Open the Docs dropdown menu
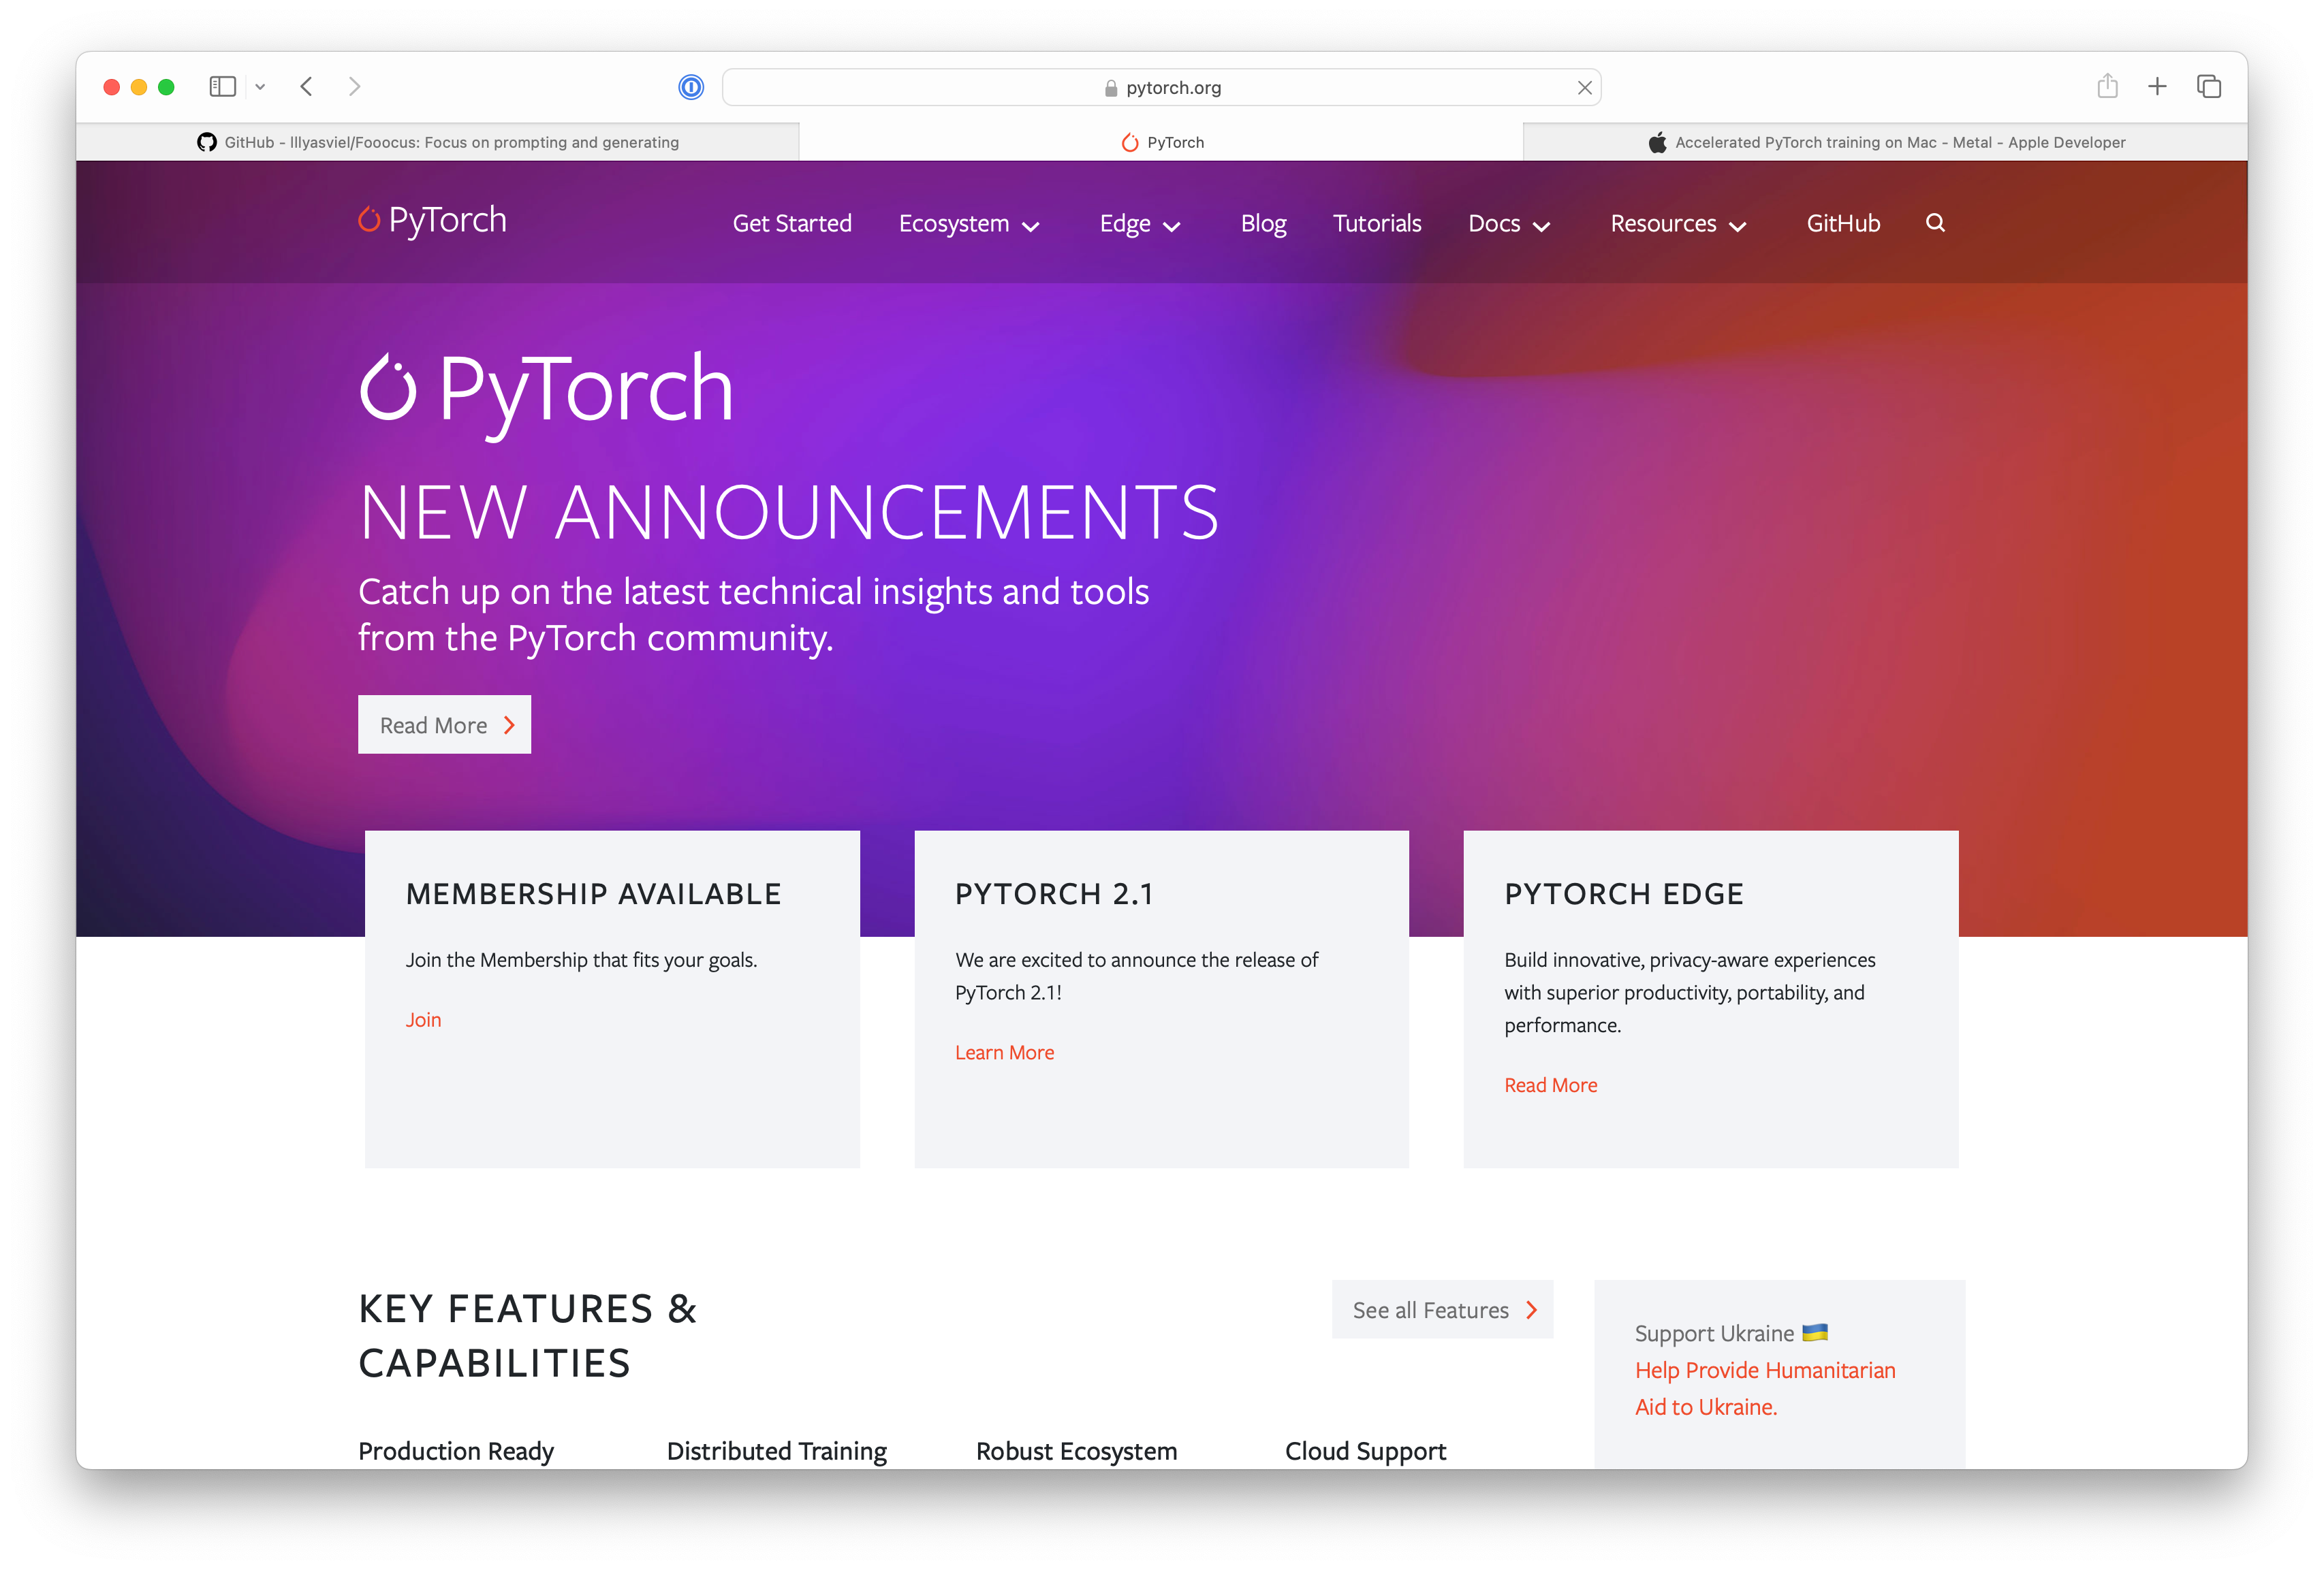The image size is (2324, 1570). [1508, 224]
